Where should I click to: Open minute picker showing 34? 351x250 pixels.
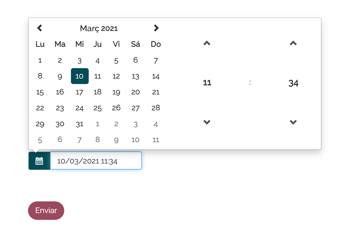coord(293,83)
